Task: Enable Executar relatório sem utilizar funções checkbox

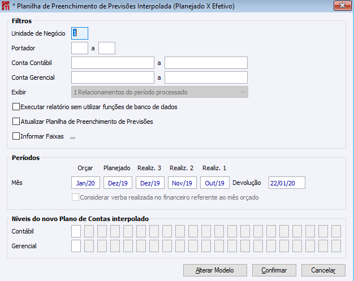Action: pos(16,106)
